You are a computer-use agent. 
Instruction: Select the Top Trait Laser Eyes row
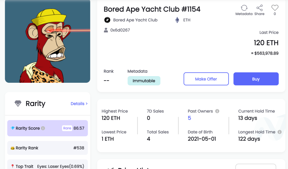47,166
